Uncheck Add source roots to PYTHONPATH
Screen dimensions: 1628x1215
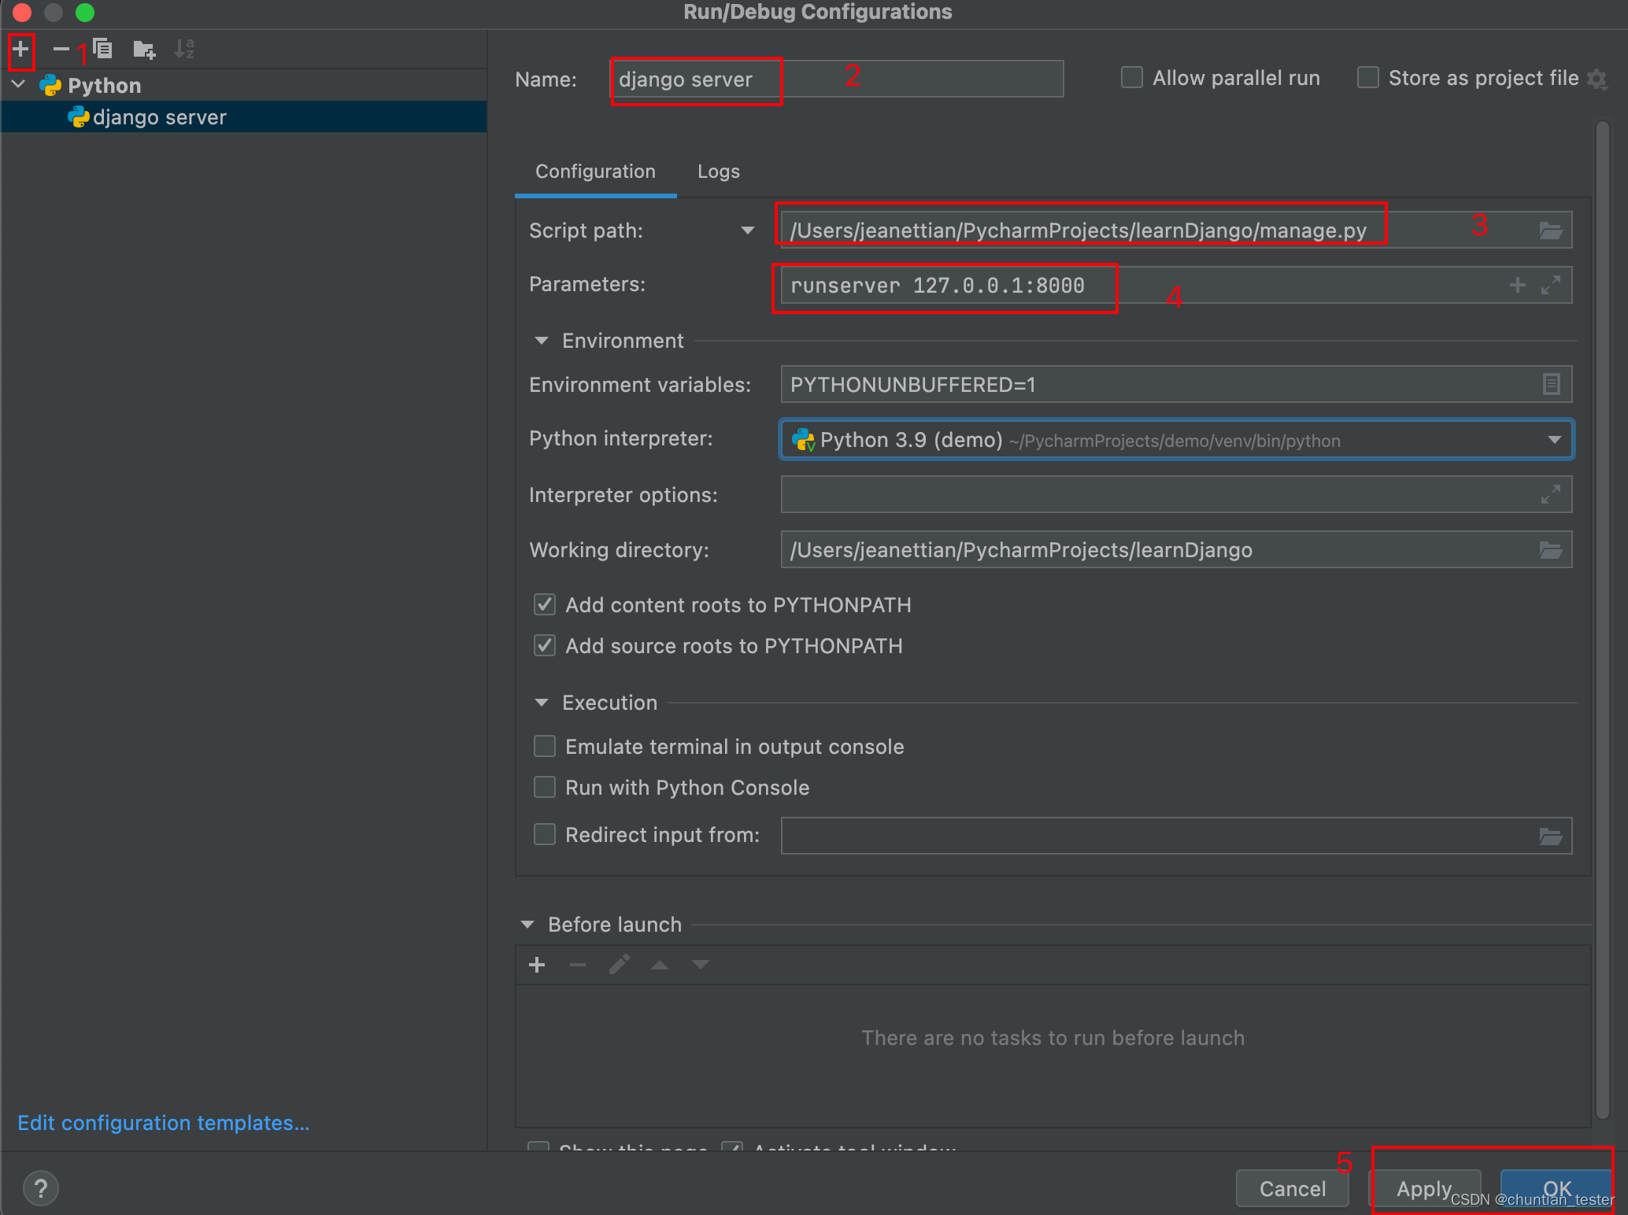[x=545, y=646]
